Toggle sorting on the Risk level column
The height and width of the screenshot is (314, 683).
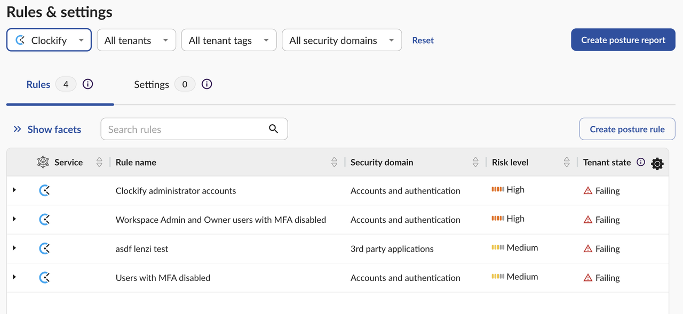pos(567,162)
